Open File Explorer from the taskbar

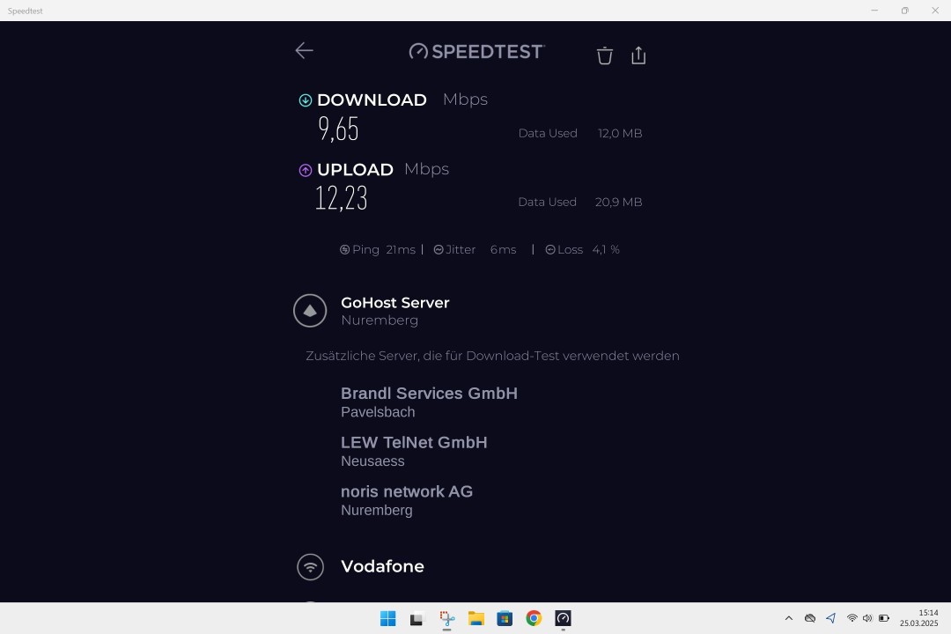point(475,618)
